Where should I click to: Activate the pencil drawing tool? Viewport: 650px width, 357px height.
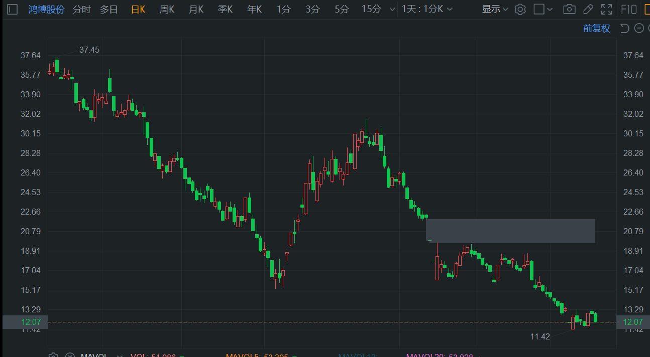588,9
